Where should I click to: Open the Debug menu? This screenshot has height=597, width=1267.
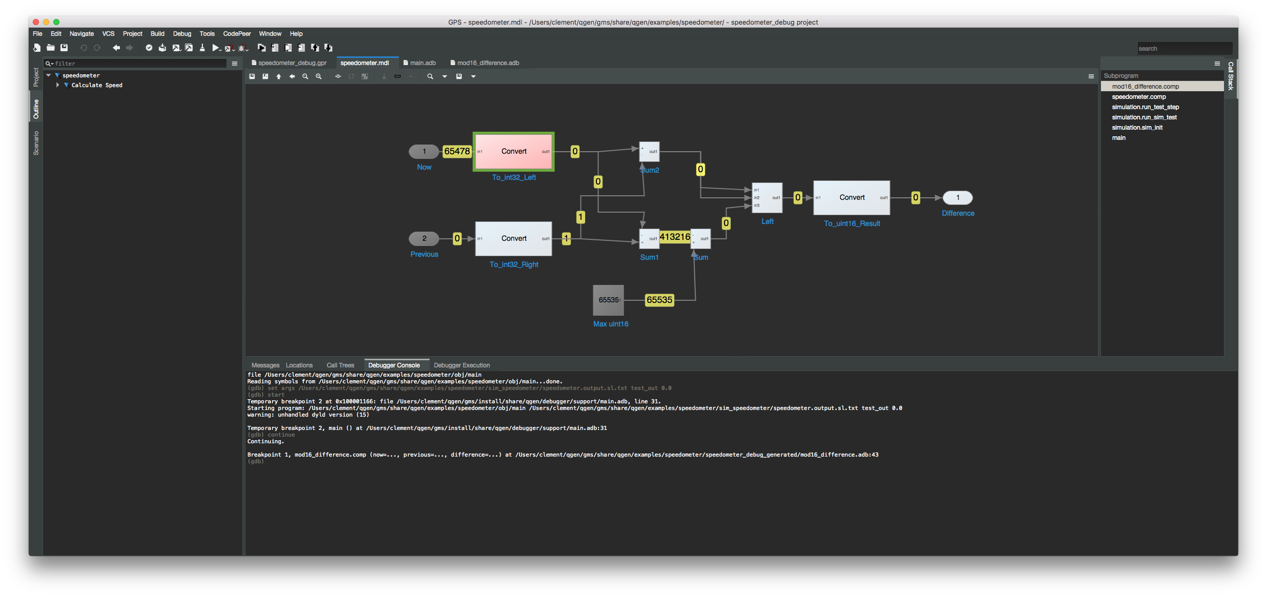[182, 34]
